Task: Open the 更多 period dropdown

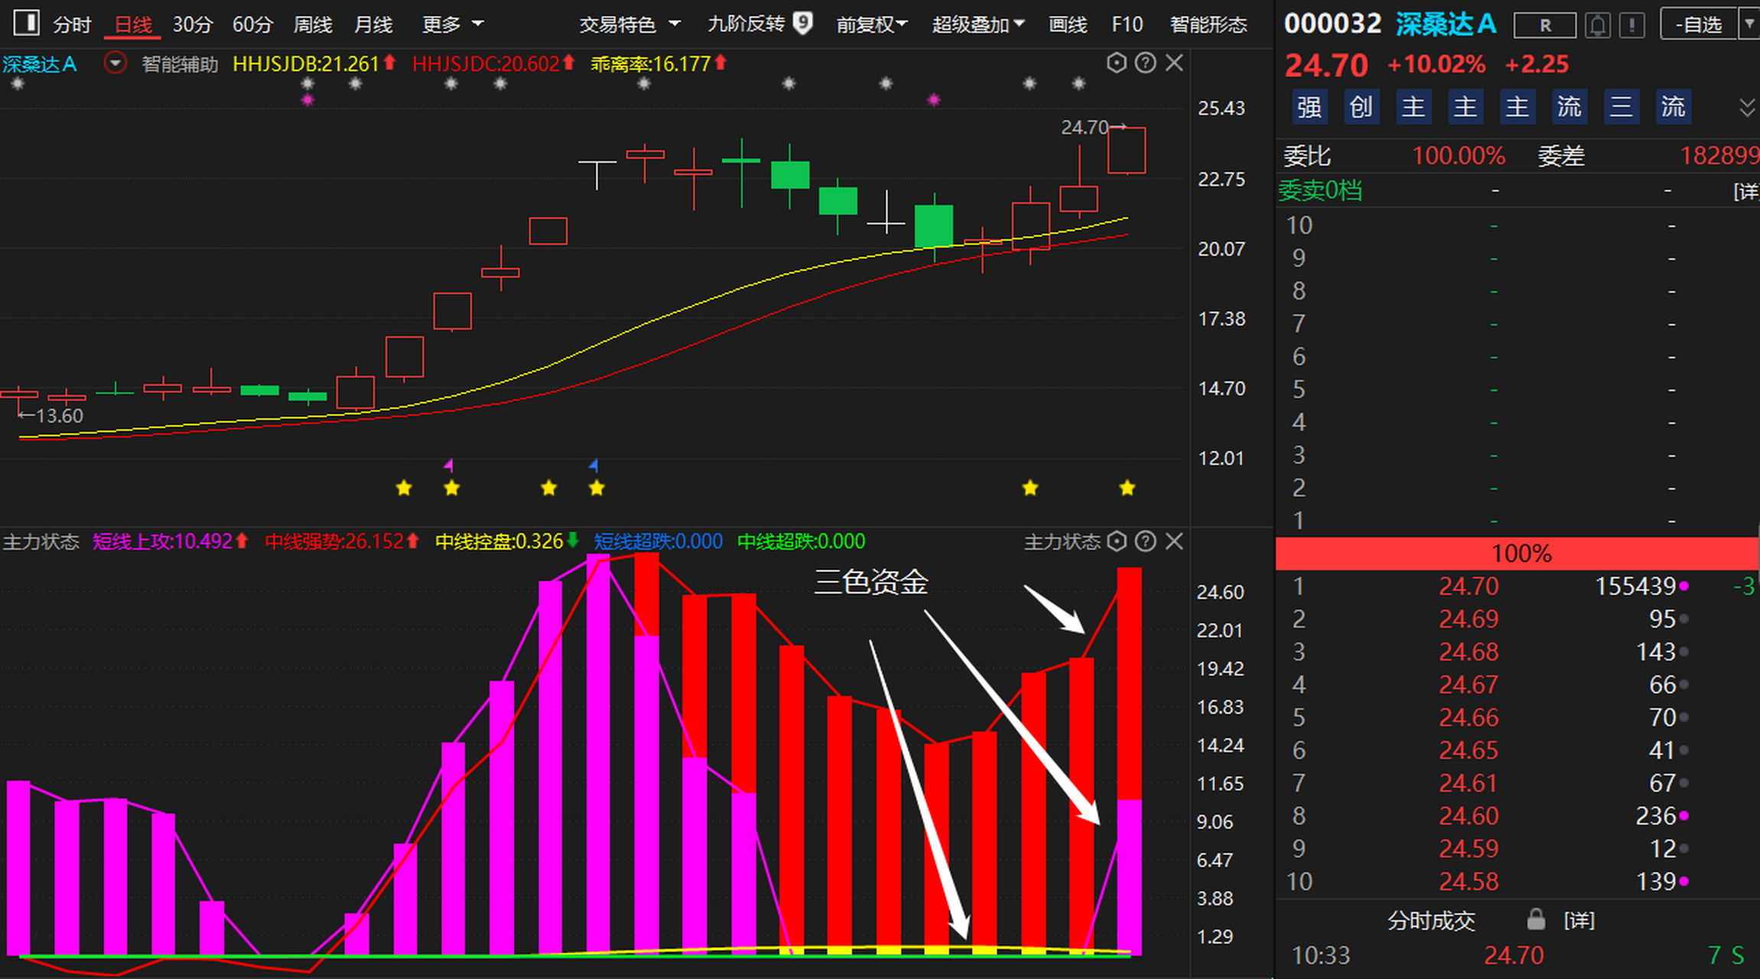Action: [453, 24]
